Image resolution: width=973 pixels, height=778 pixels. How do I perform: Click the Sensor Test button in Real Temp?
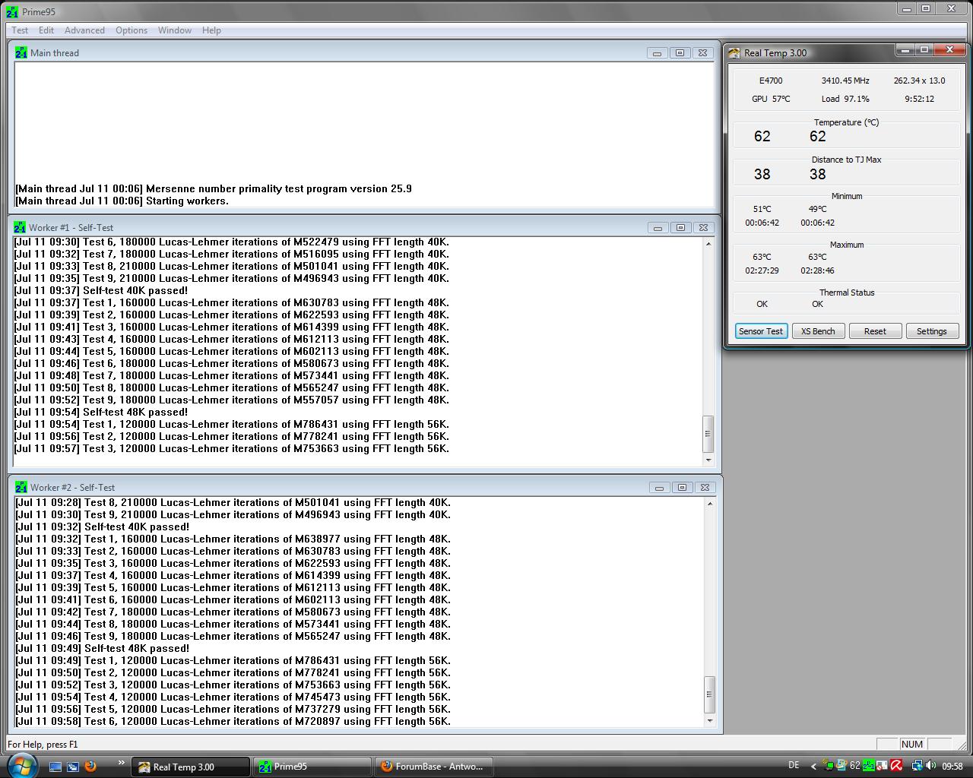click(x=760, y=331)
